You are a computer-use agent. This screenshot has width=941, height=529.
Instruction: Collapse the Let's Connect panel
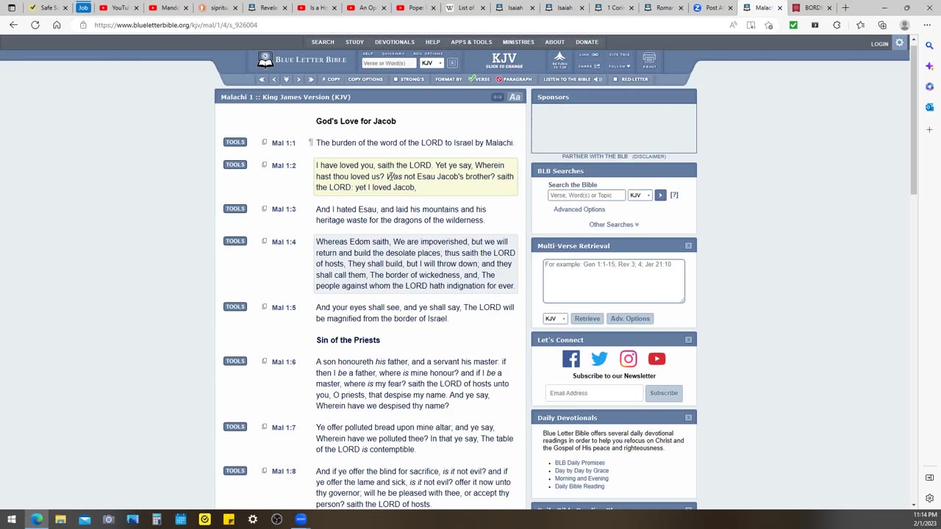coord(688,340)
